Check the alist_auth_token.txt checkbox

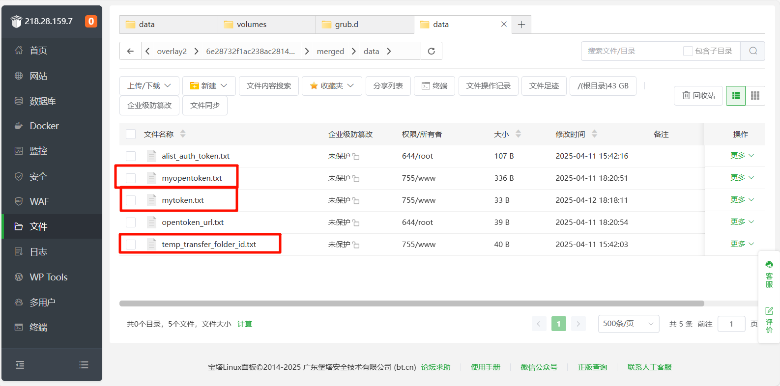click(131, 156)
